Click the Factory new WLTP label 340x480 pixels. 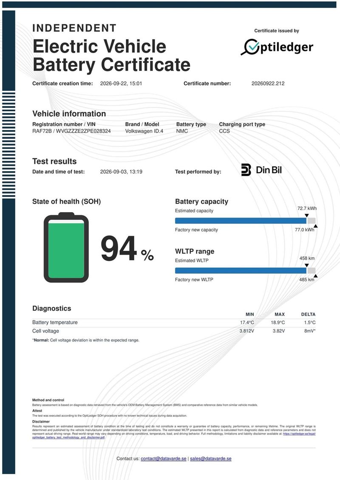pos(194,280)
